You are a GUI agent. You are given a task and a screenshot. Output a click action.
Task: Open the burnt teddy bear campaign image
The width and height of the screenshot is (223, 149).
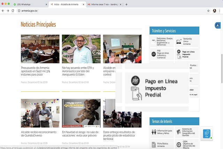[x=81, y=113]
